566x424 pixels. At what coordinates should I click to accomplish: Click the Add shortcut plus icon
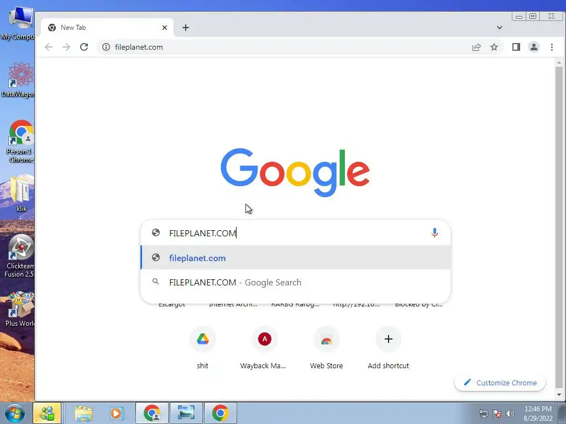(389, 339)
